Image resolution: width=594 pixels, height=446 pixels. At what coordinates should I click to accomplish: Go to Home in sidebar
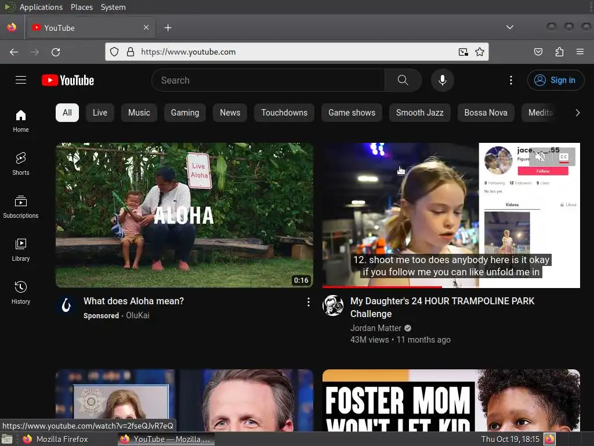coord(21,121)
